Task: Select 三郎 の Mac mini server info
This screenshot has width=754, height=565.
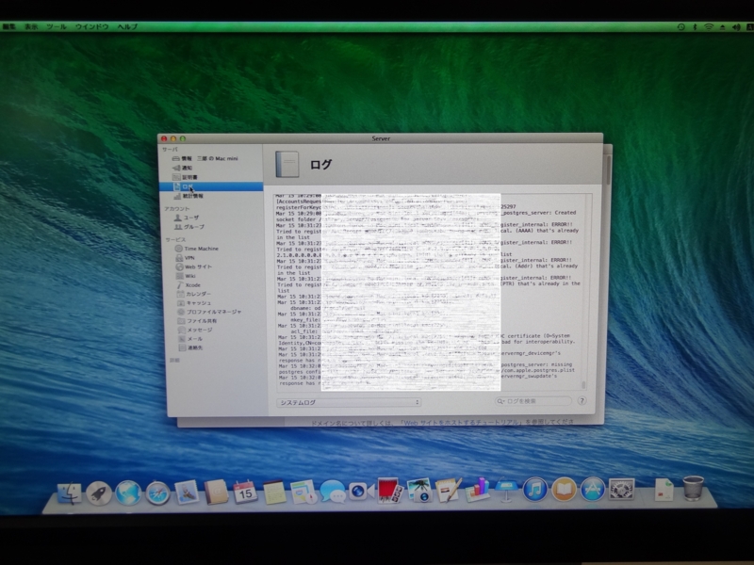Action: [x=205, y=158]
